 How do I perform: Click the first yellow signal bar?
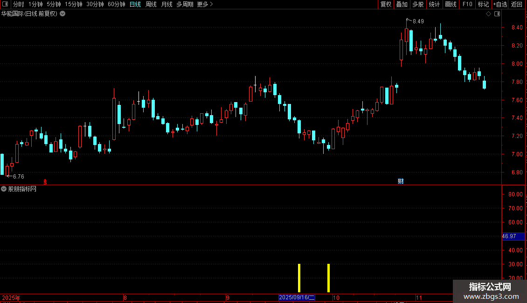pos(299,278)
